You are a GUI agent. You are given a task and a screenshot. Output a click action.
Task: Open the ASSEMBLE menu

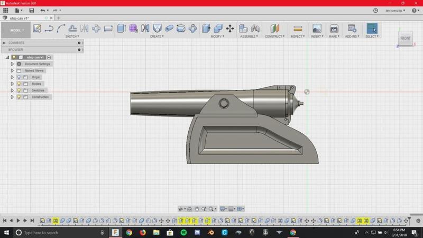(x=249, y=36)
